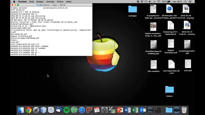205x115 pixels.
Task: Click 'DimonaFlightManual.pdf' line in Terminal
Action: pyautogui.click(x=22, y=24)
